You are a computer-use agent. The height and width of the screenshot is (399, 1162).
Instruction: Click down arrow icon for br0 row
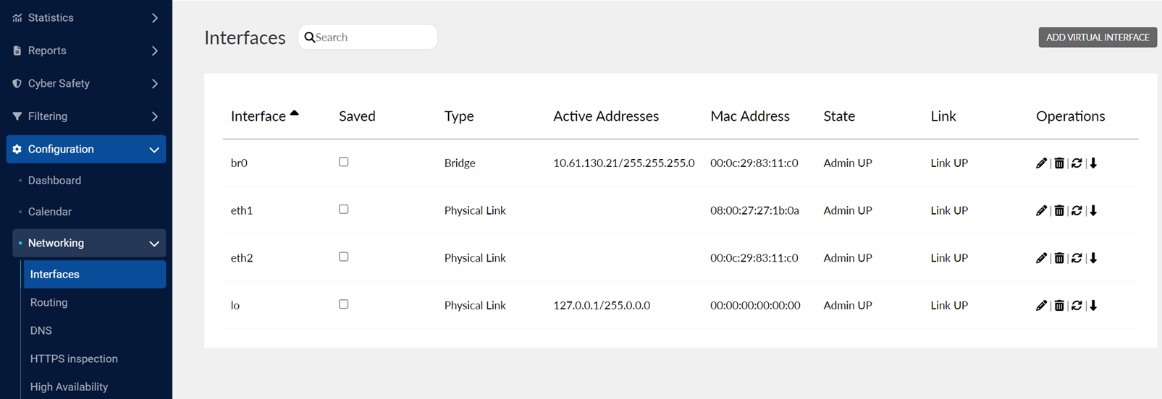[x=1093, y=163]
